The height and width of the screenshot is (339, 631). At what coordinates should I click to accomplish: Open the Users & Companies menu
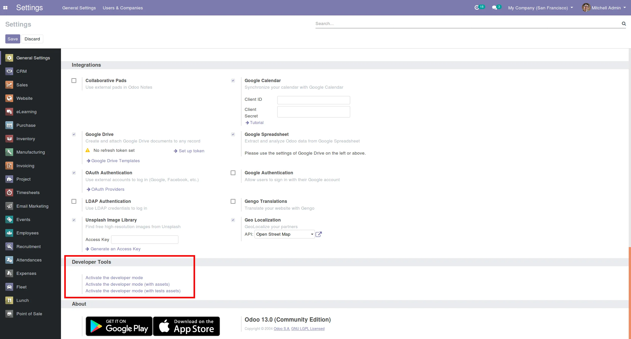coord(123,8)
